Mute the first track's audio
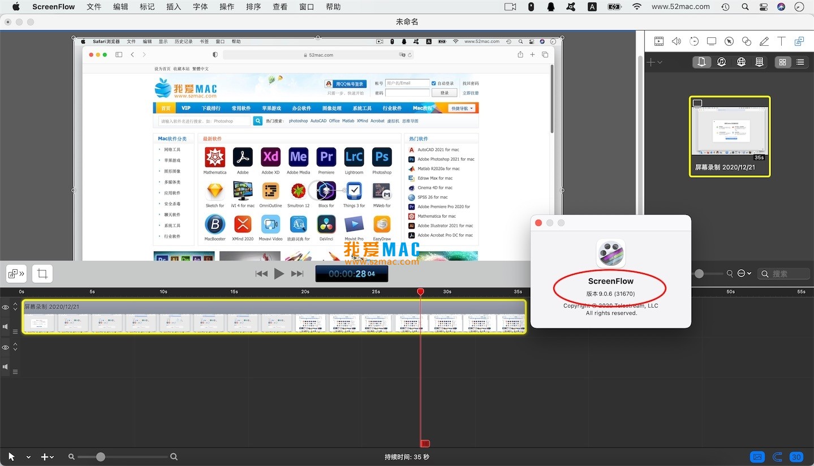Image resolution: width=814 pixels, height=466 pixels. pyautogui.click(x=6, y=326)
